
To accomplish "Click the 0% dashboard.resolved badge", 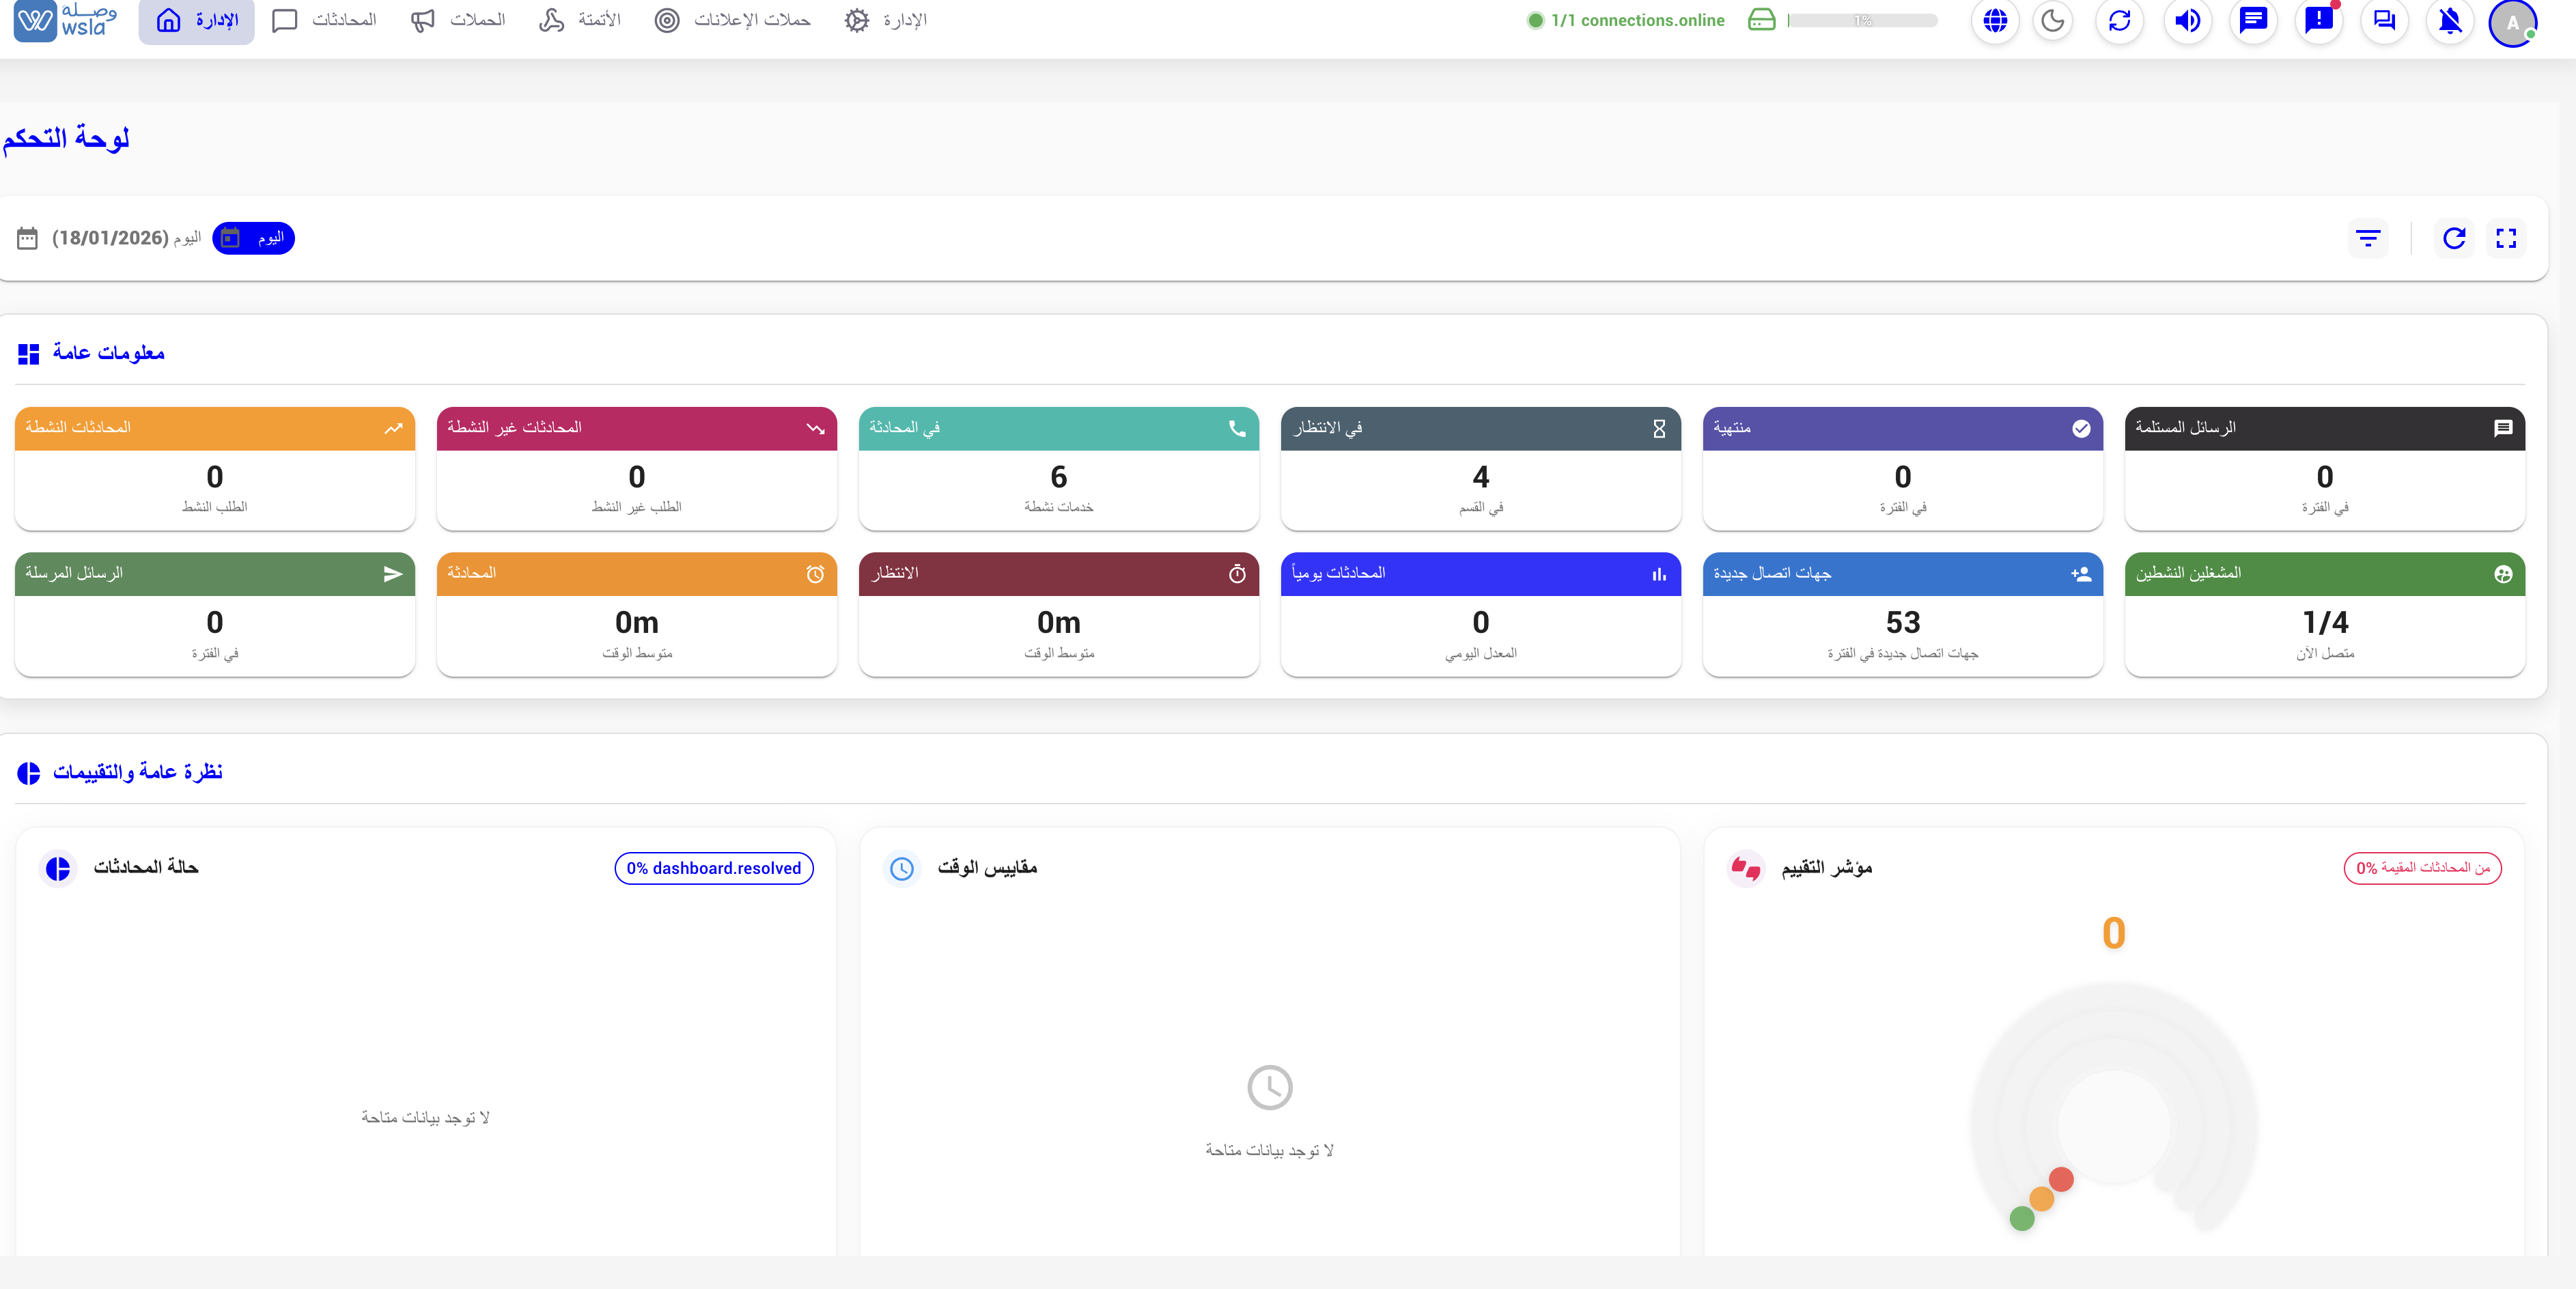I will click(x=713, y=868).
